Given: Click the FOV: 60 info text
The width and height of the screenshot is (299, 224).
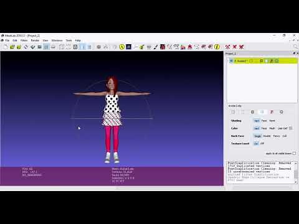Looking at the screenshot, I should [27, 169].
